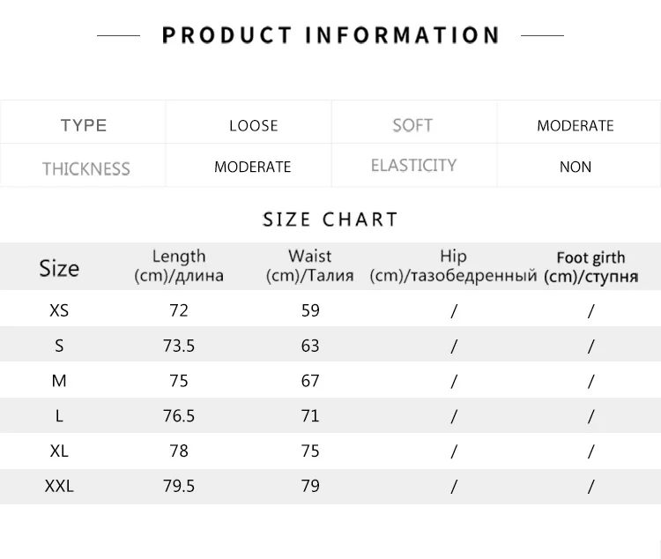Select the Size column header
Viewport: 661px width, 559px height.
coord(59,268)
